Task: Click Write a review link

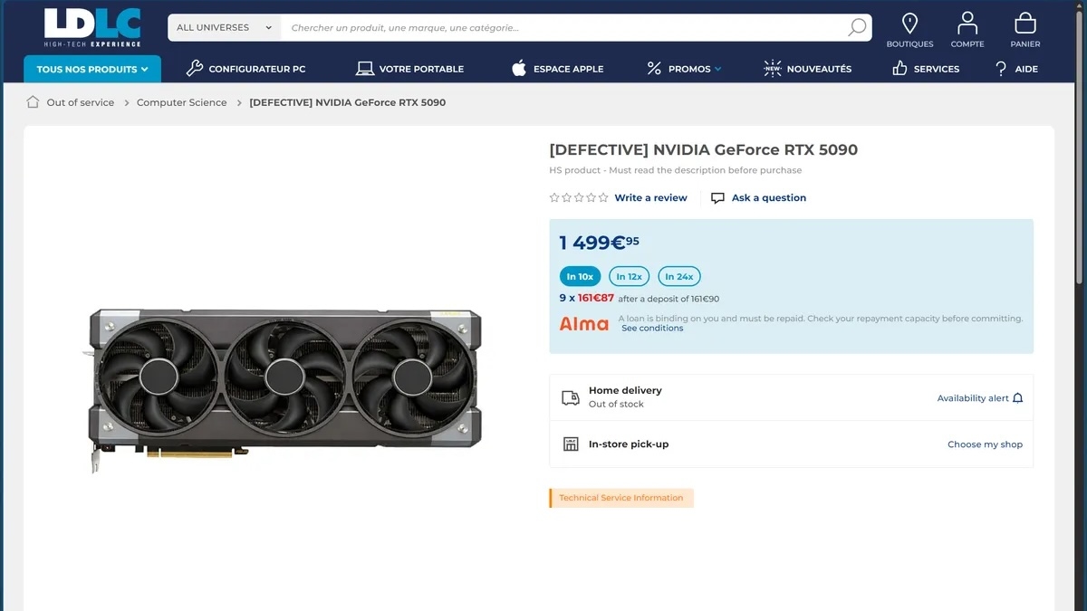Action: pos(650,197)
